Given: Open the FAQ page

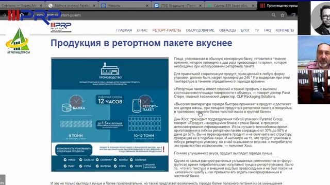Looking at the screenshot, I should pyautogui.click(x=267, y=30).
